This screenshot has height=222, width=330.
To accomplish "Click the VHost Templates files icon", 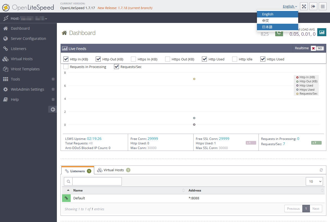I will 5,69.
